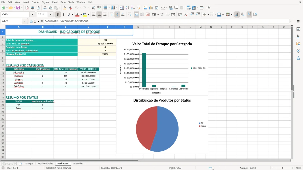Toggle Wrap Text
The width and height of the screenshot is (303, 170).
tap(130, 15)
